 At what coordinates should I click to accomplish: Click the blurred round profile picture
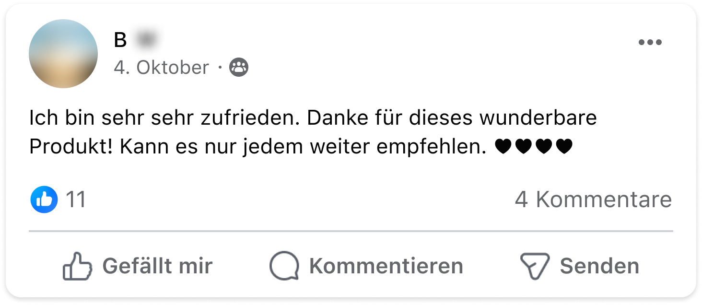pyautogui.click(x=63, y=54)
